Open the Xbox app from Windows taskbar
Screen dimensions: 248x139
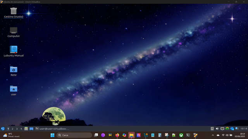pyautogui.click(x=181, y=135)
